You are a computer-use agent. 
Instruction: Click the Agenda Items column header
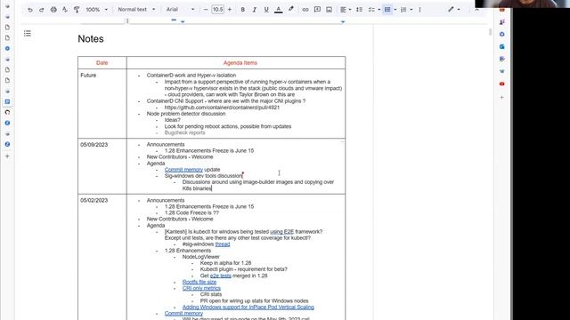[240, 63]
